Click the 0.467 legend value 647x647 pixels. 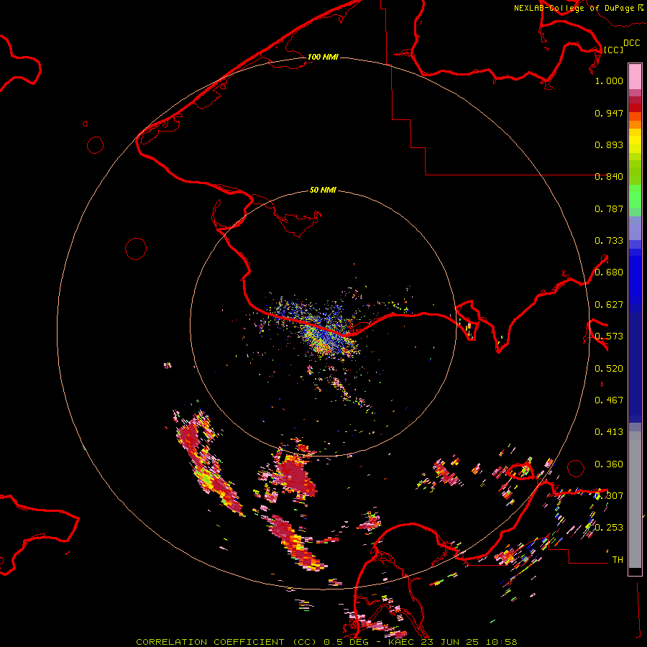click(609, 400)
